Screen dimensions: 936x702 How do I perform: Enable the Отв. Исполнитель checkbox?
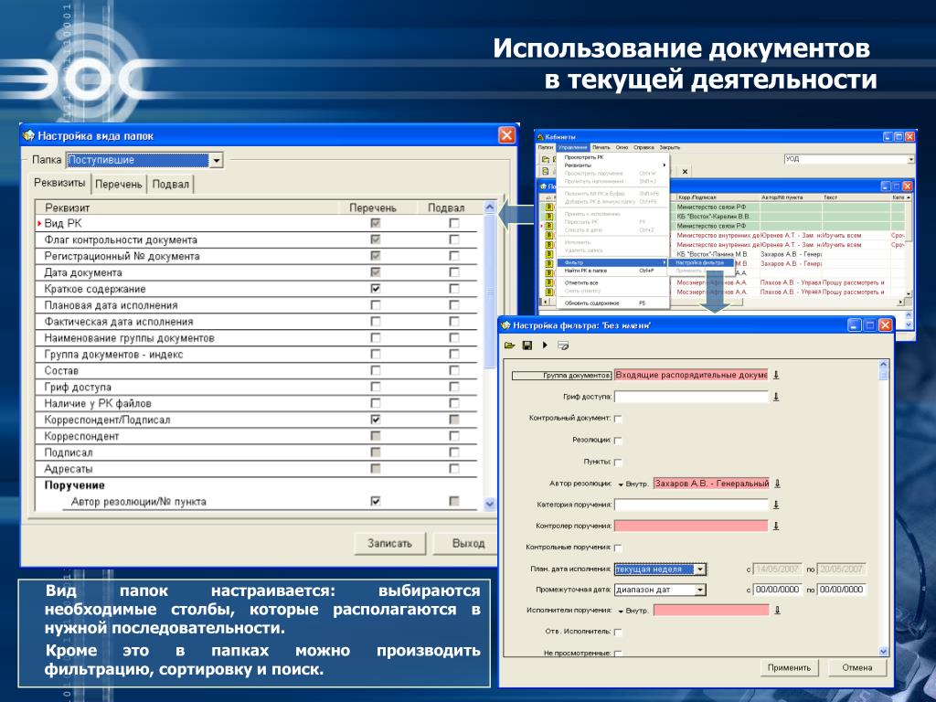pos(619,633)
